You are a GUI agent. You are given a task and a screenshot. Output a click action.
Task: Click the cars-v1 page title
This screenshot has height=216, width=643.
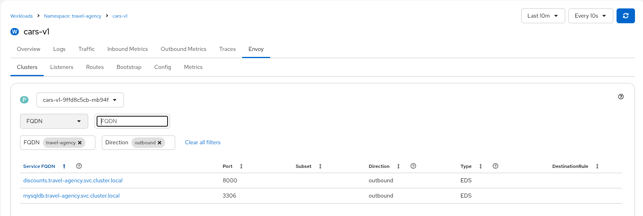[36, 32]
